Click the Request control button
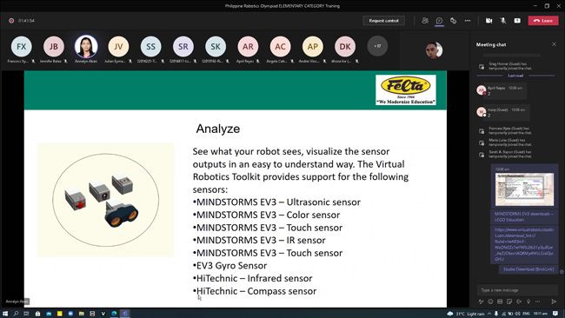This screenshot has height=318, width=565. 383,21
